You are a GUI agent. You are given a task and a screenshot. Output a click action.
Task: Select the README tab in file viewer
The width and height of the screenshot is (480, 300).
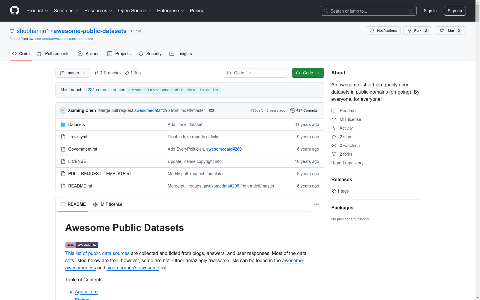pos(73,204)
